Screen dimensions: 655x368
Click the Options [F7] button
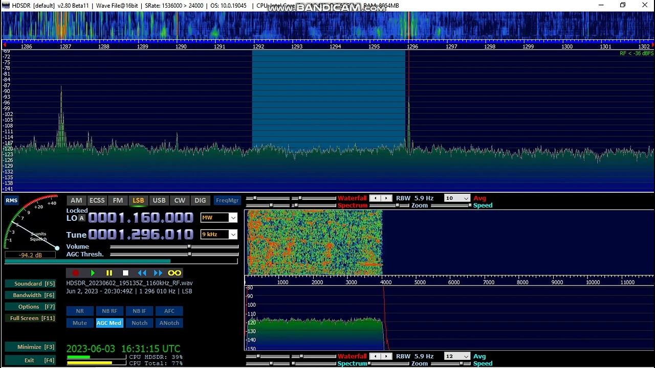tap(30, 307)
